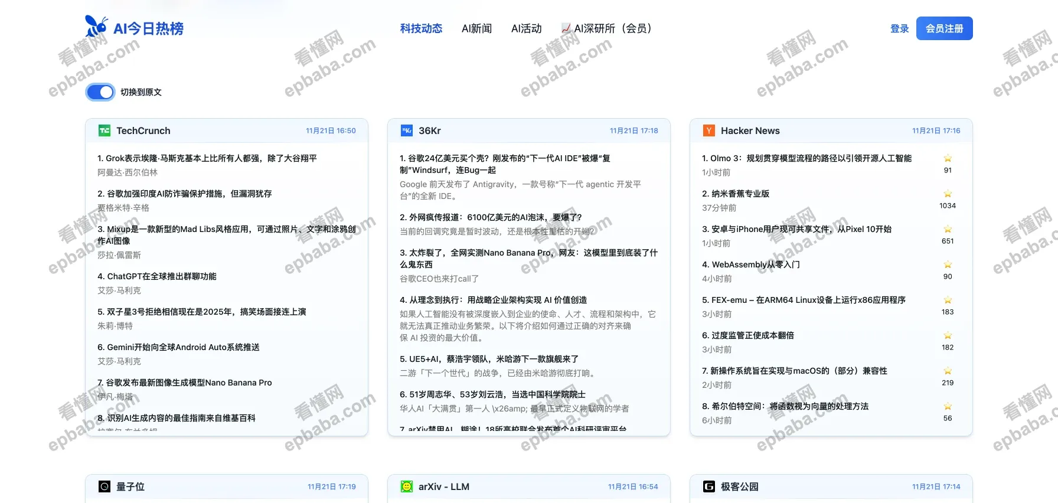Image resolution: width=1058 pixels, height=503 pixels.
Task: Open FEX-emu ARM64 Linux headline
Action: [x=804, y=300]
